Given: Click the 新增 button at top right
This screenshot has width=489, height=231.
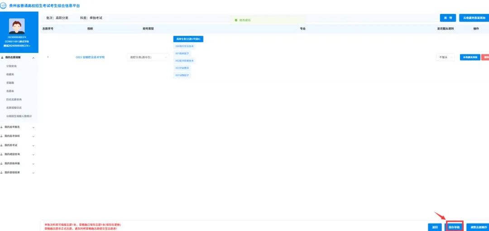Looking at the screenshot, I should click(x=447, y=18).
